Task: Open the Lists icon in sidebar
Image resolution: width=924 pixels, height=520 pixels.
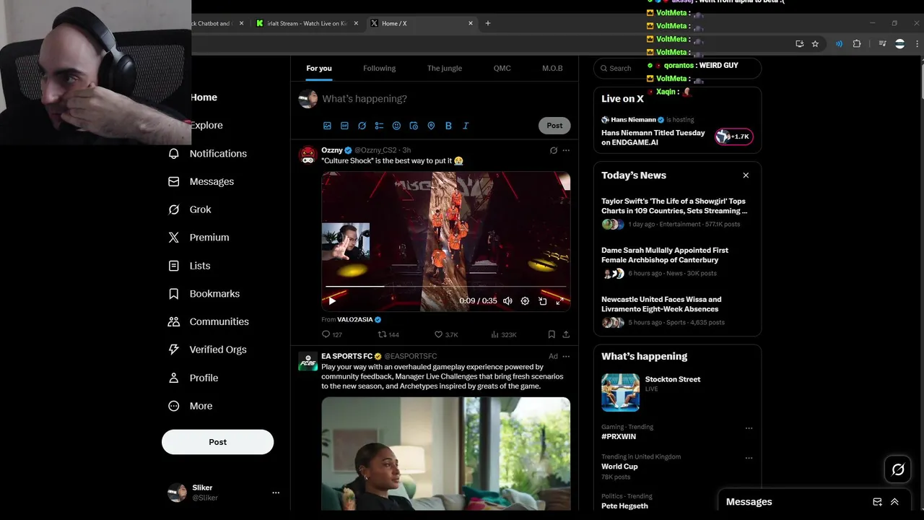Action: pyautogui.click(x=173, y=266)
